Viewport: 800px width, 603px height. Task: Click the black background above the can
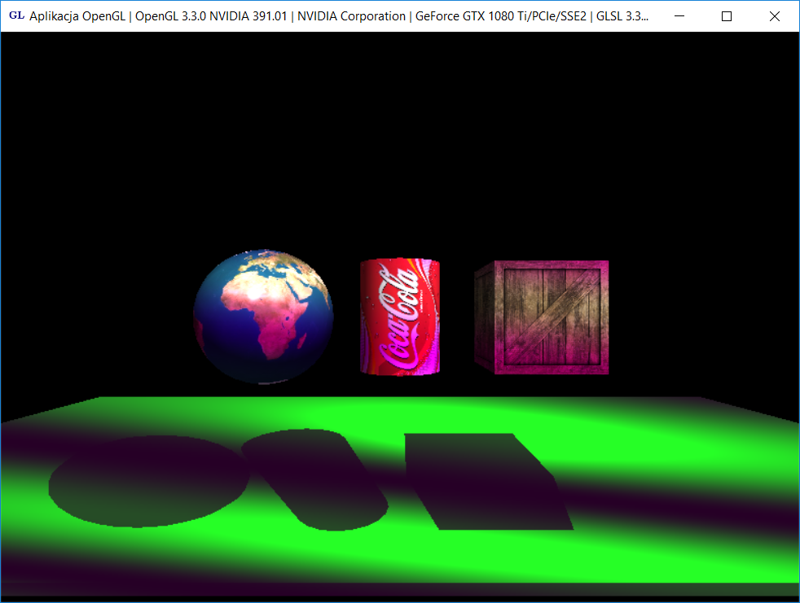399,163
